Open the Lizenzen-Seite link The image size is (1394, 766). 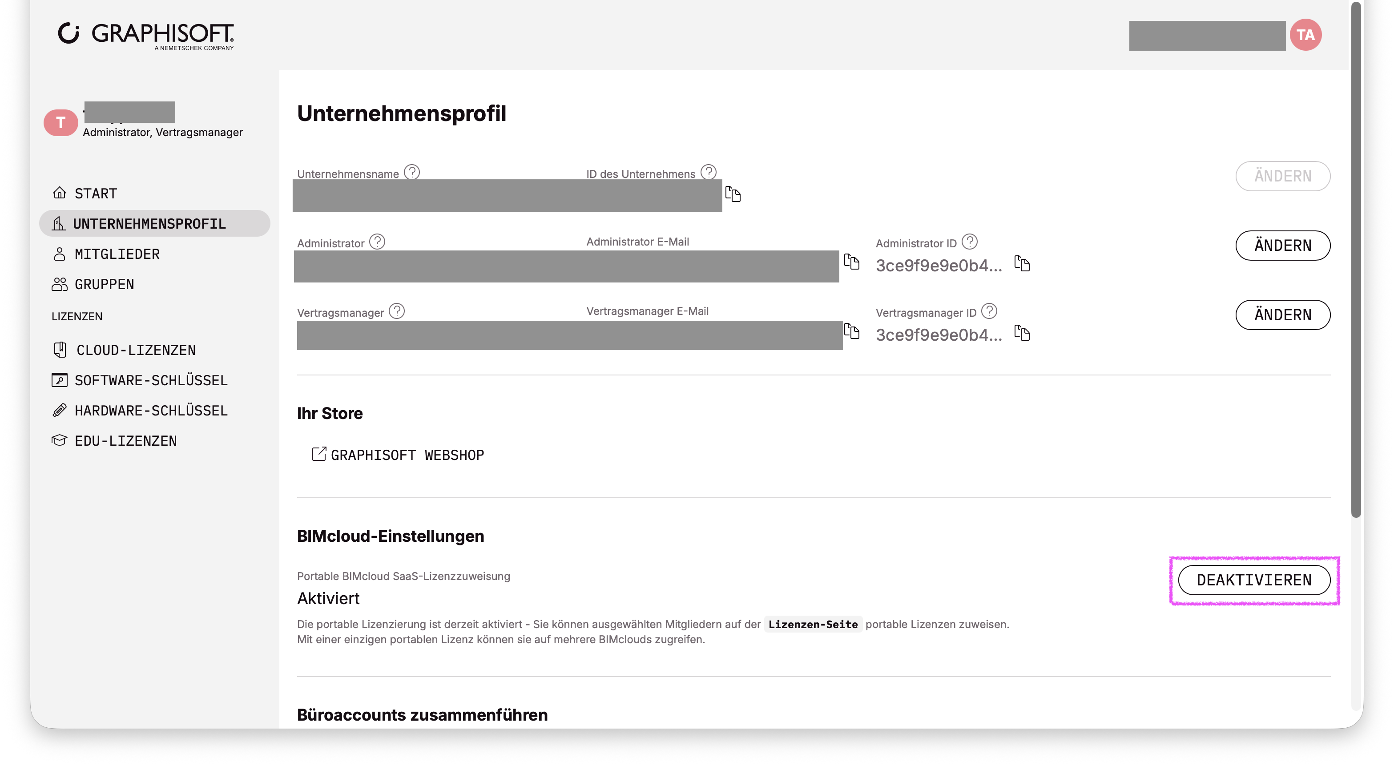813,624
